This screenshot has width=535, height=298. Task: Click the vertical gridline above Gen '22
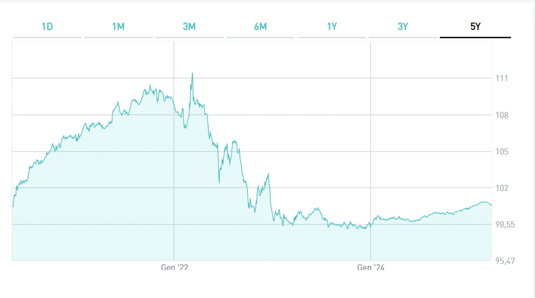coord(174,157)
